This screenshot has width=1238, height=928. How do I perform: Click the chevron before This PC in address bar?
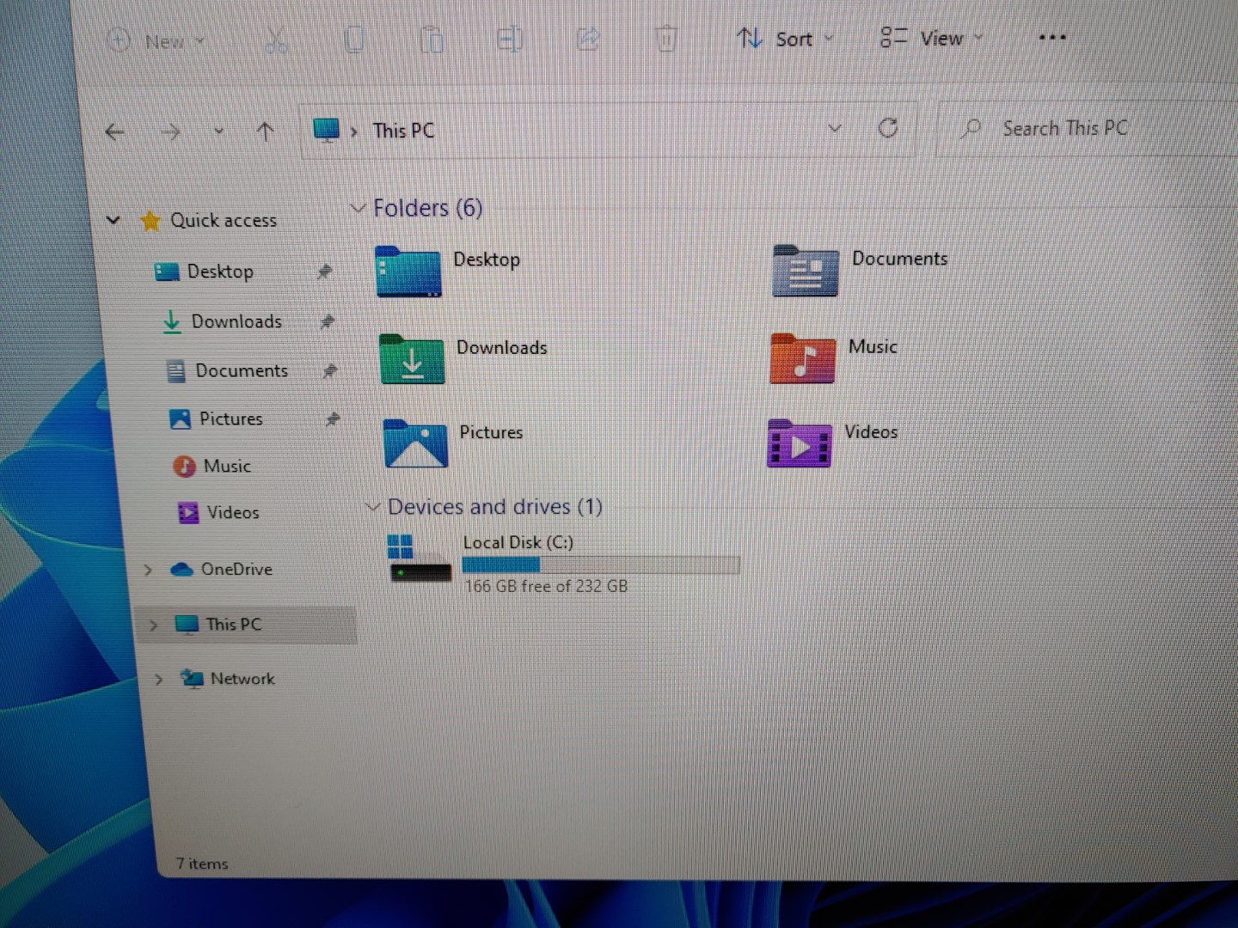(354, 131)
